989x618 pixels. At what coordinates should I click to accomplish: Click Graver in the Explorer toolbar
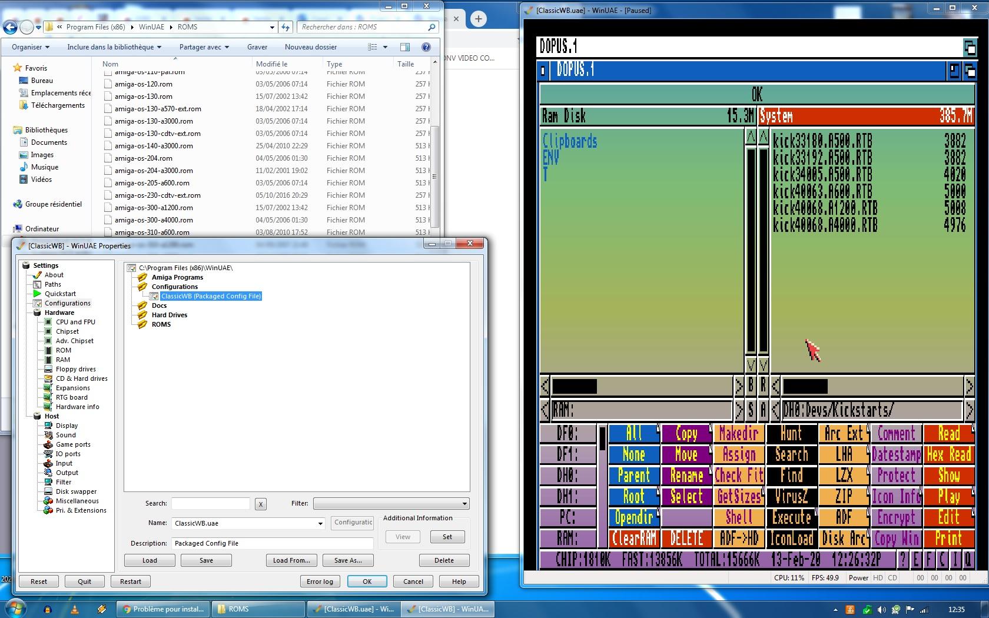click(257, 47)
